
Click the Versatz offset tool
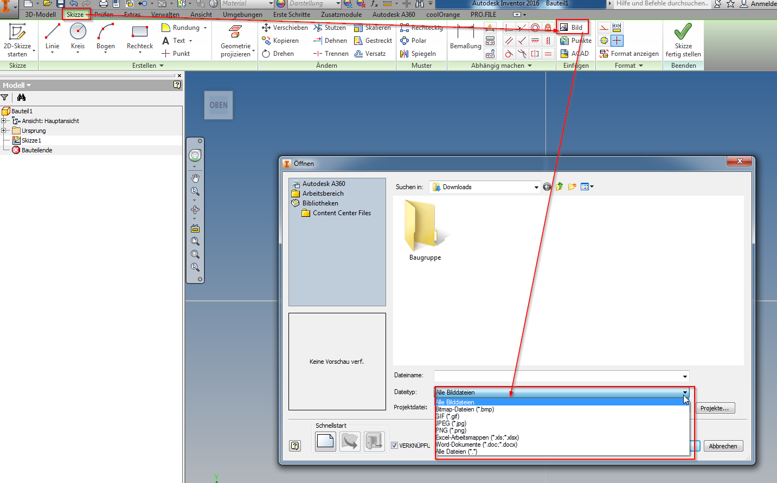[x=370, y=54]
